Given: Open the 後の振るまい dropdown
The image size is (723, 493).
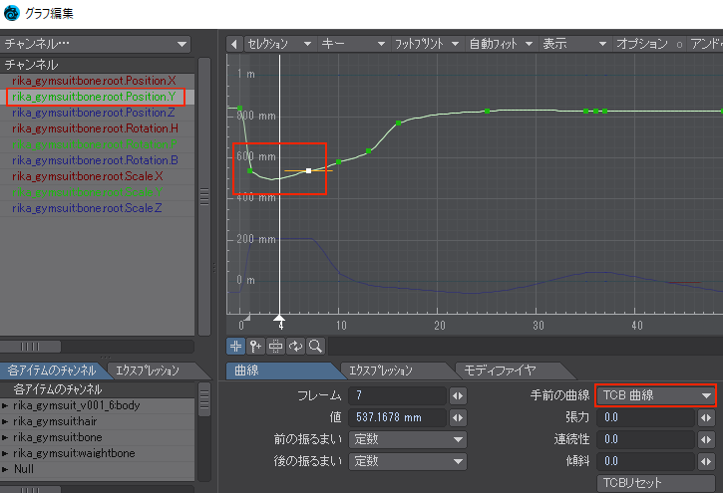Looking at the screenshot, I should [x=408, y=461].
